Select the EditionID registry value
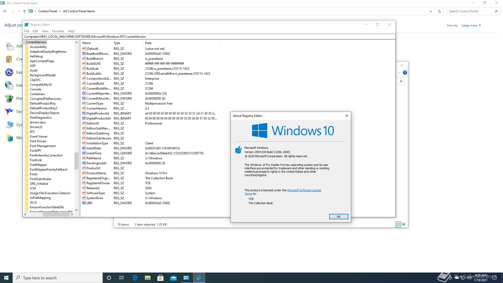The height and width of the screenshot is (283, 503). pyautogui.click(x=93, y=123)
